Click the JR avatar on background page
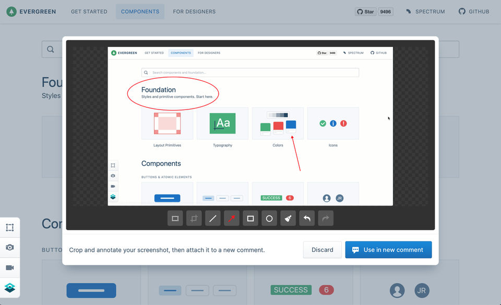The width and height of the screenshot is (501, 305). [x=422, y=290]
